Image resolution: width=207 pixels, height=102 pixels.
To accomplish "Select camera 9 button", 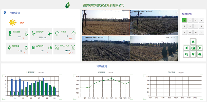I will pyautogui.click(x=184, y=32).
